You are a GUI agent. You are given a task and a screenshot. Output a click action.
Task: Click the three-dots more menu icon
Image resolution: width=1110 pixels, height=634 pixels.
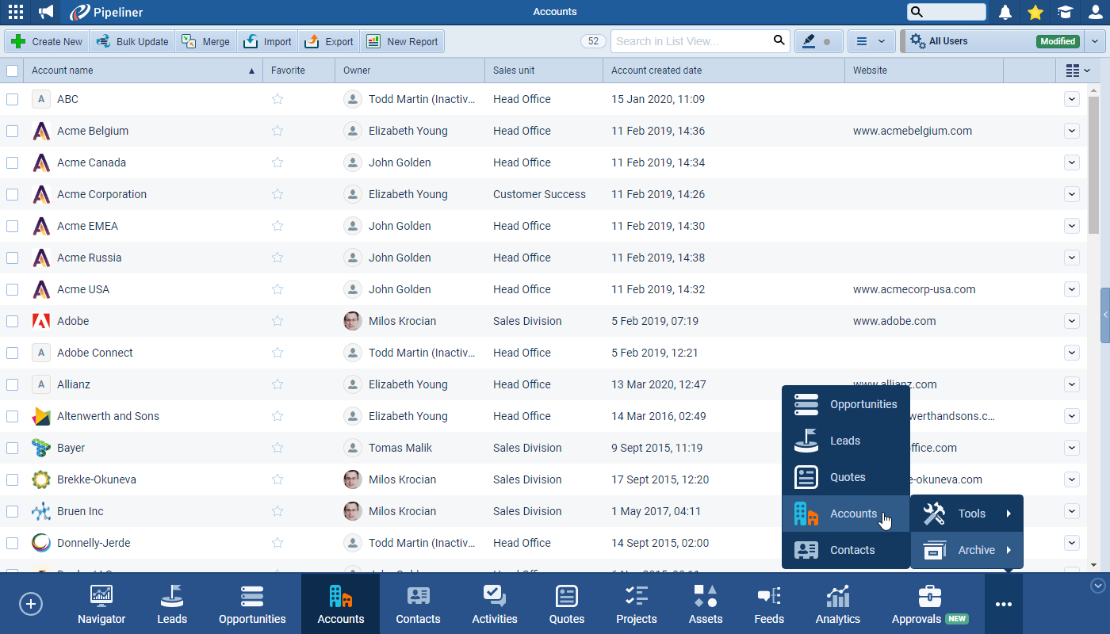pos(1003,604)
